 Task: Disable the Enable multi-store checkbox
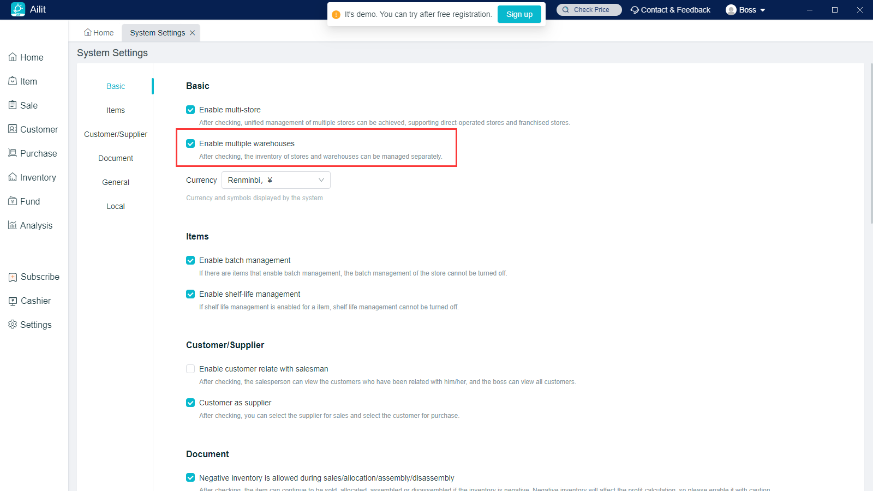tap(190, 110)
